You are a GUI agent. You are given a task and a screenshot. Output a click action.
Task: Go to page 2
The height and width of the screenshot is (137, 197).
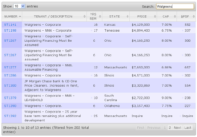(x=170, y=127)
